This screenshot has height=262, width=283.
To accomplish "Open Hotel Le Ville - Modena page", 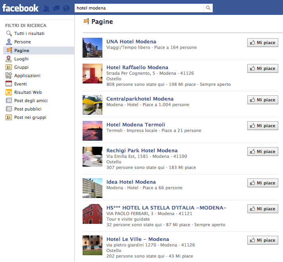I will 138,239.
